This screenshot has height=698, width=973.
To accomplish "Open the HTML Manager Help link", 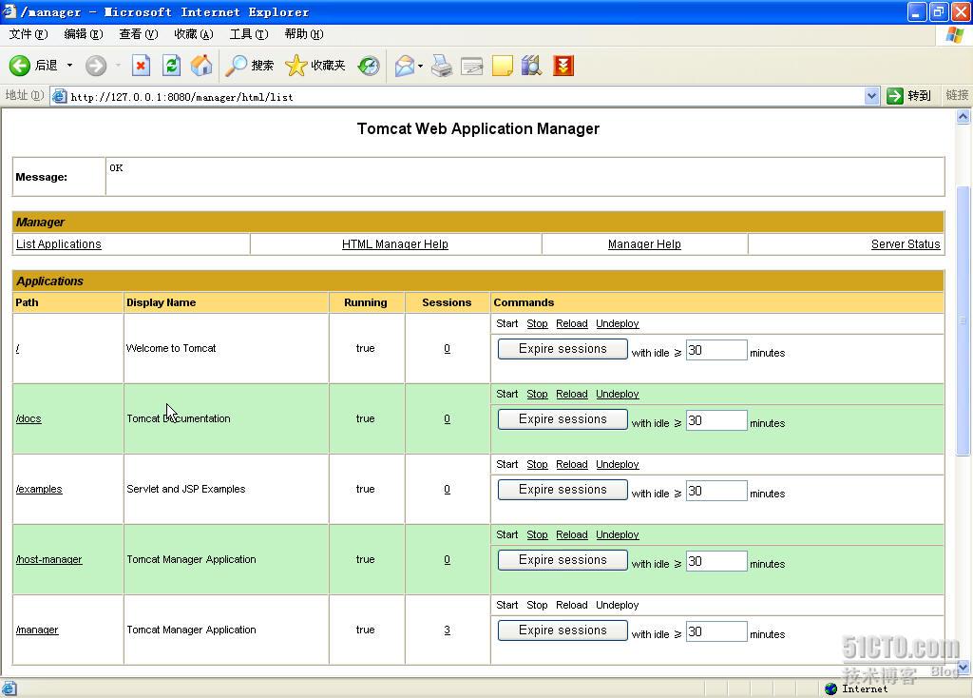I will pos(394,244).
